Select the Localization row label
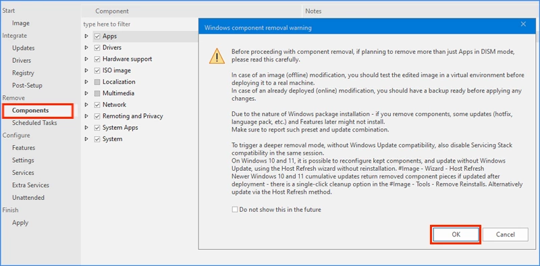Viewport: 540px width, 266px height. coord(119,82)
